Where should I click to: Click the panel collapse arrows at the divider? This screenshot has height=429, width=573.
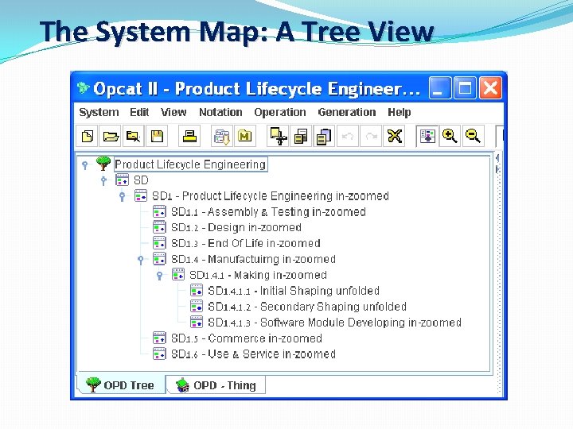497,163
